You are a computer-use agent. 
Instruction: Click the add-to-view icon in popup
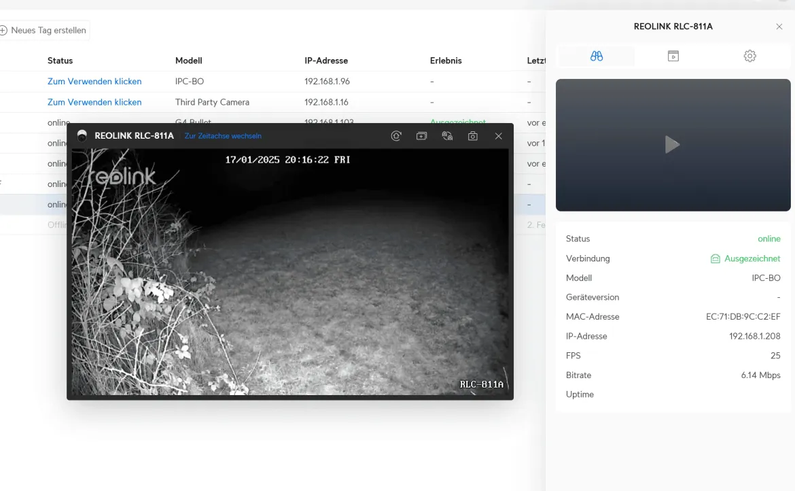(421, 136)
